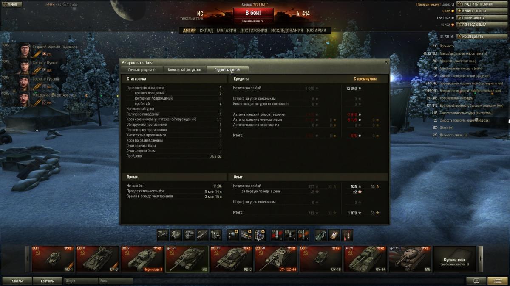Open the tier VIII gun module slot
Viewport: 510px width, 286px height.
(163, 235)
